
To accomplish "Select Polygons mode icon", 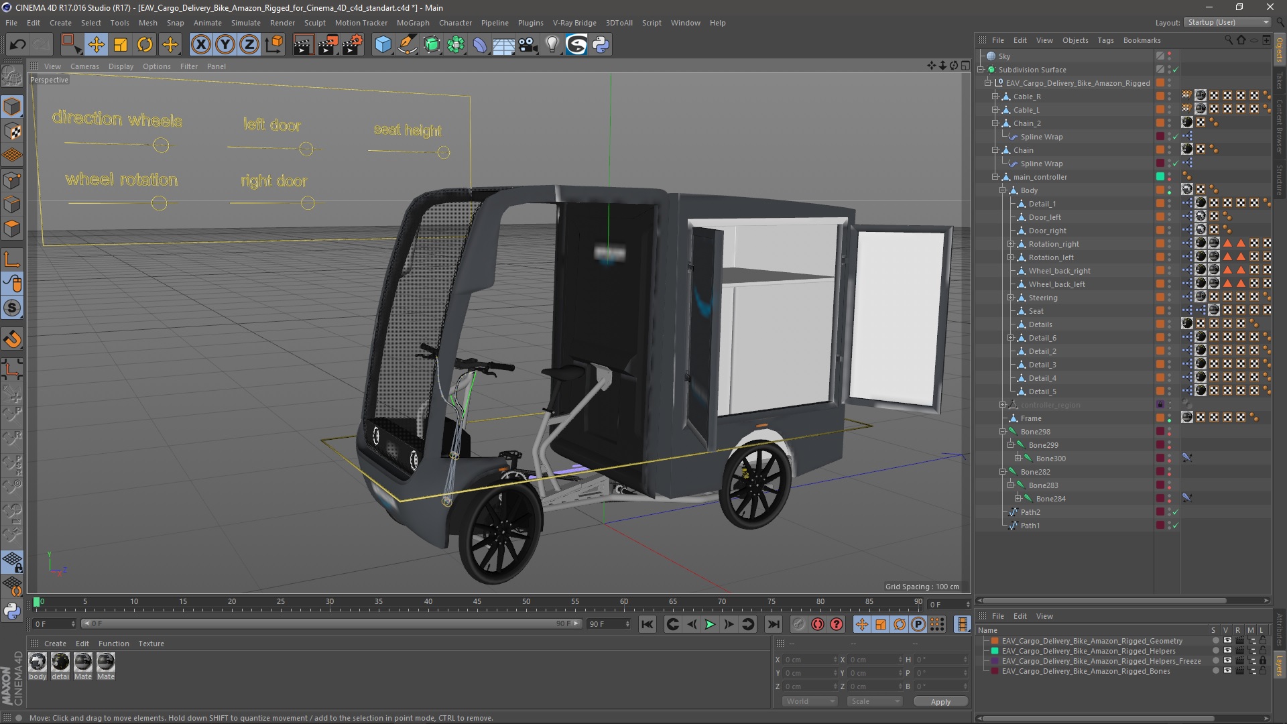I will (12, 229).
